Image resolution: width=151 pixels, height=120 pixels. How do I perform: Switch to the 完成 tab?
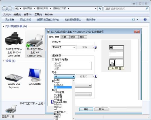74,37
